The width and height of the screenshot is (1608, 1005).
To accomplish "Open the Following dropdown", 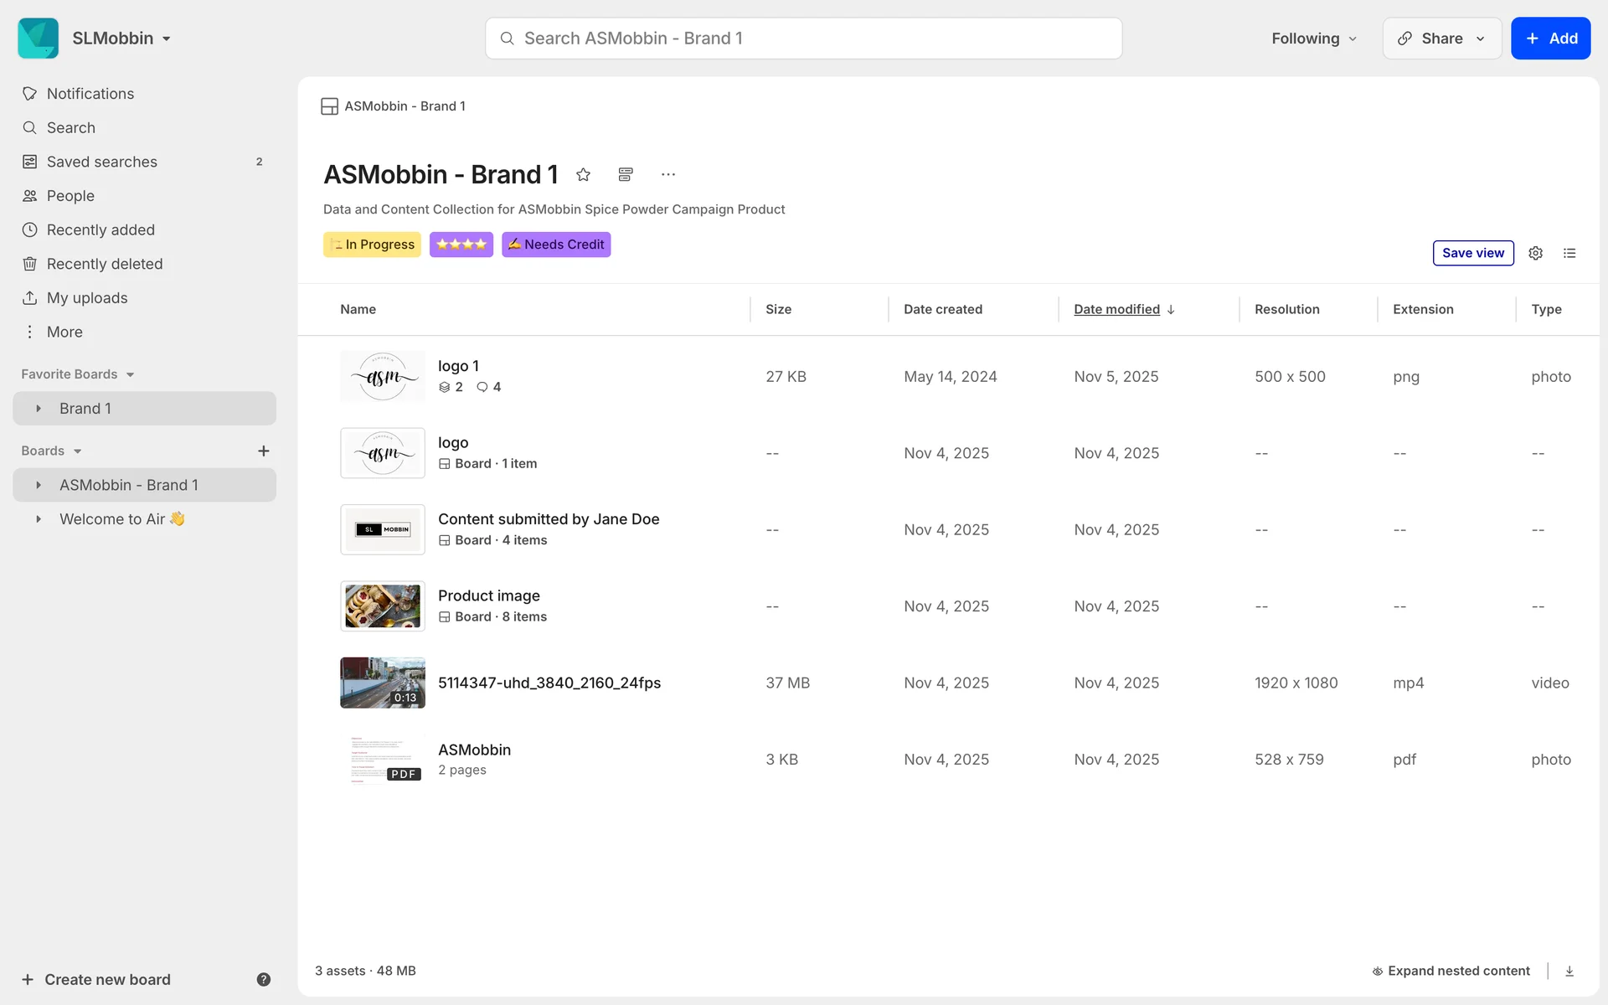I will 1313,39.
